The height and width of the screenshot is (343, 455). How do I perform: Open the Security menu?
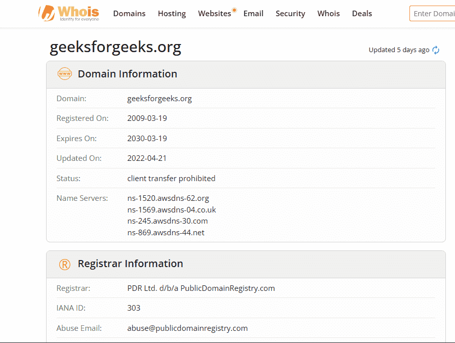point(290,14)
